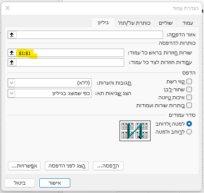
Task: Click the range collapse icon for אזור הדפסה
Action: pyautogui.click(x=12, y=35)
